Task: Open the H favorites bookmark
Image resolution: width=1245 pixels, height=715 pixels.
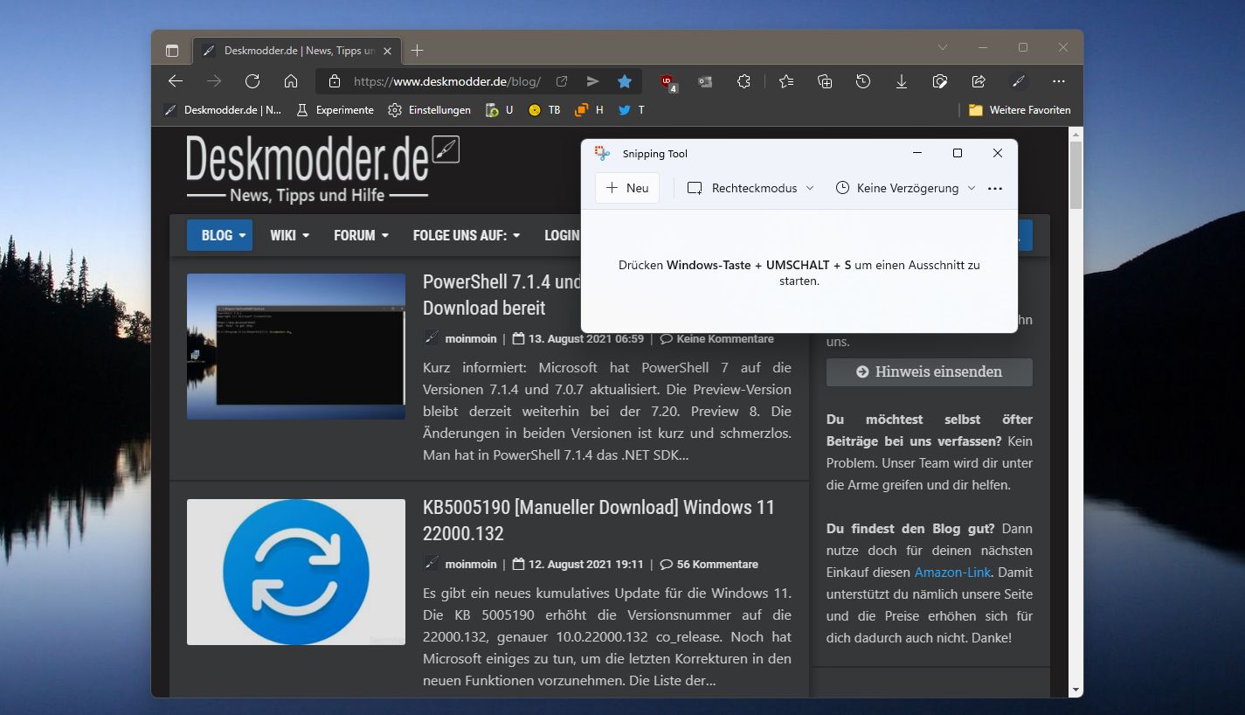Action: pyautogui.click(x=589, y=110)
